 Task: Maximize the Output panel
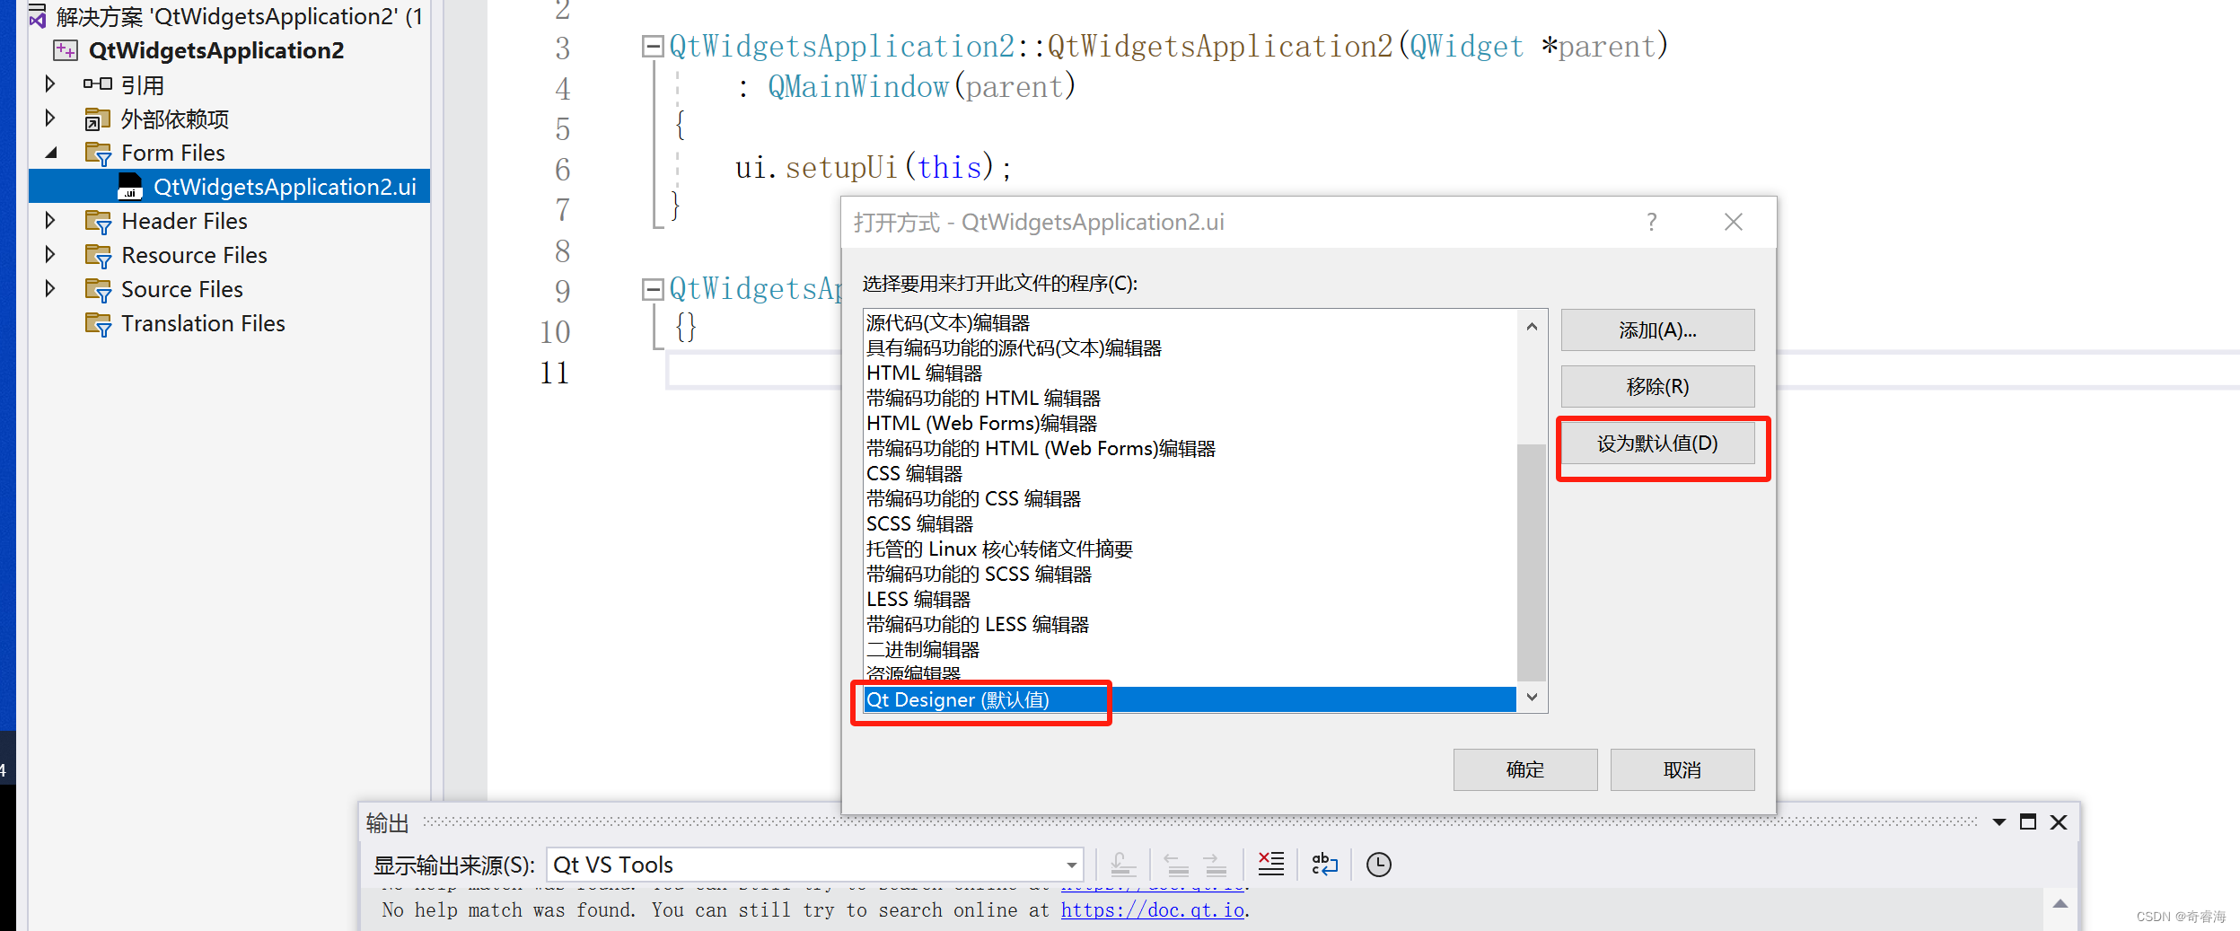tap(2027, 821)
